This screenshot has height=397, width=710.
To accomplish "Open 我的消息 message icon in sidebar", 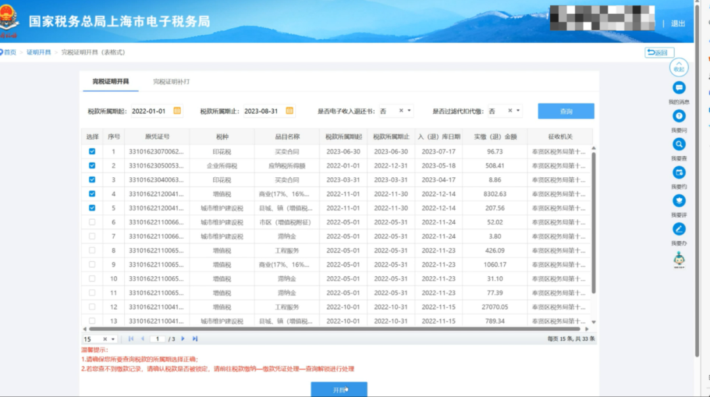I will click(x=679, y=88).
